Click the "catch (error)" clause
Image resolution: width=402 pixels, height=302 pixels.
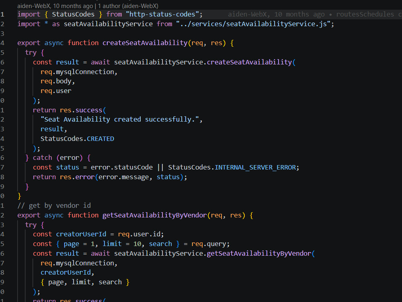[57, 158]
